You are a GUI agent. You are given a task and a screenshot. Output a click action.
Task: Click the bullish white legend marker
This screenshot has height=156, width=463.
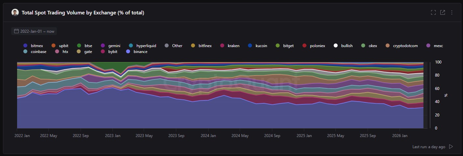pyautogui.click(x=335, y=46)
